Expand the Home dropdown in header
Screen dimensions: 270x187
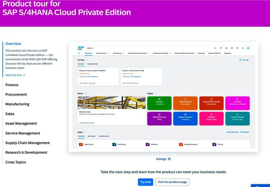click(x=91, y=48)
